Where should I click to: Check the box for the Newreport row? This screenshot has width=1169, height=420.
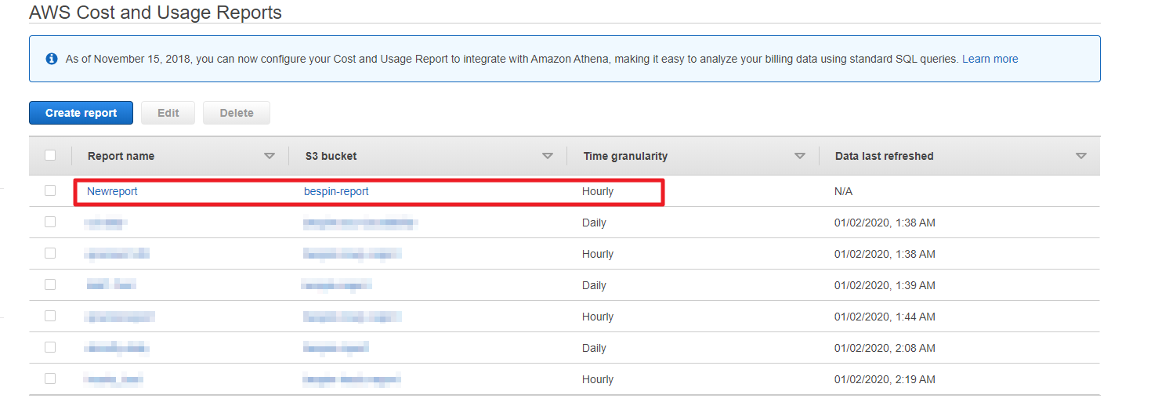(50, 190)
